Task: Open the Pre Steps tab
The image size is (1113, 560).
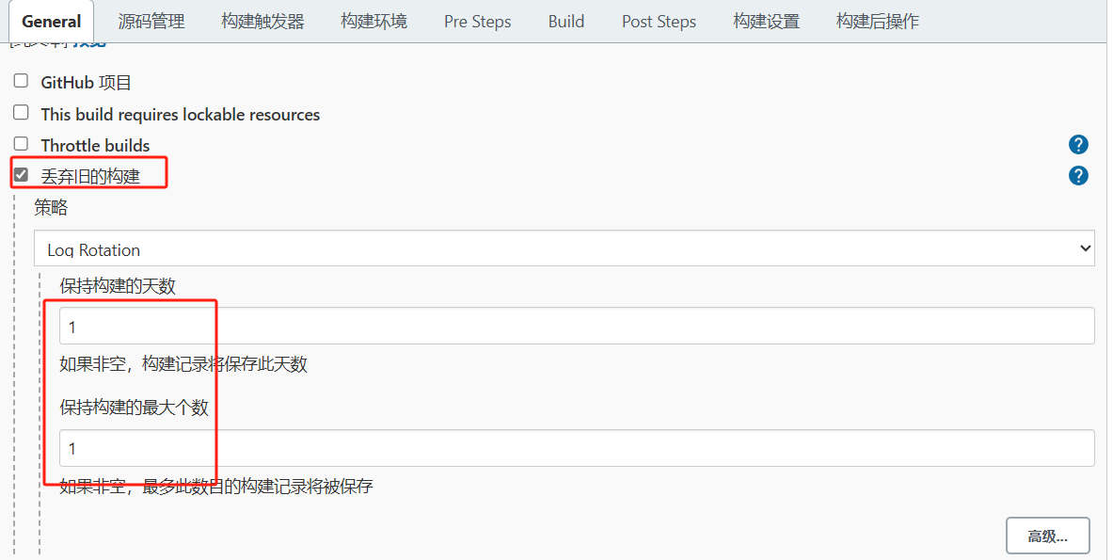Action: pyautogui.click(x=478, y=22)
